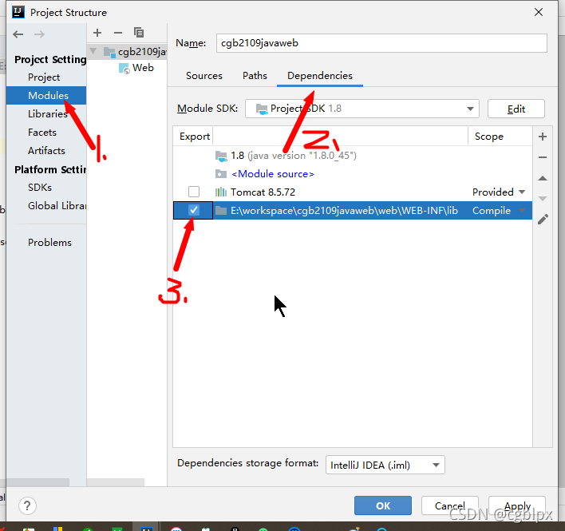Select Facets in the settings sidebar
This screenshot has width=565, height=531.
tap(46, 133)
